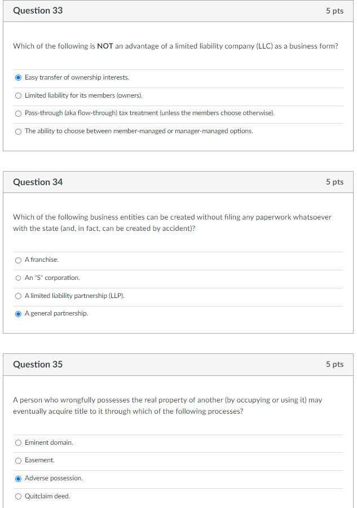Pick the "Quitclaim deed" answer choice
Screen dimensions: 357x508
click(x=18, y=496)
